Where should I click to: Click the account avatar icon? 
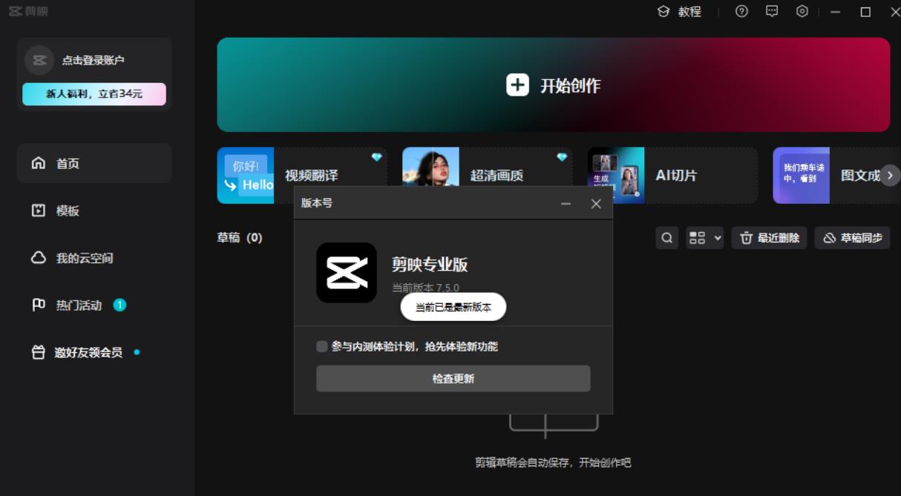click(x=39, y=60)
